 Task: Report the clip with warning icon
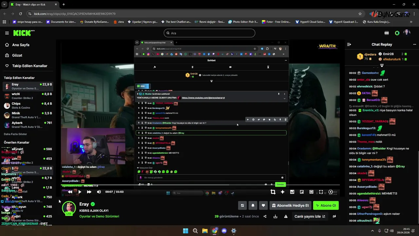pyautogui.click(x=286, y=216)
